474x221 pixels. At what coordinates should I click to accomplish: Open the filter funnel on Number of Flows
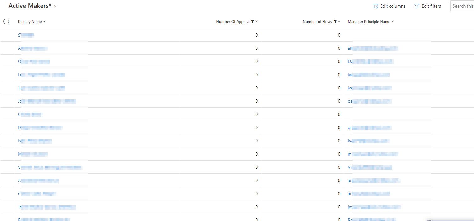pyautogui.click(x=336, y=21)
